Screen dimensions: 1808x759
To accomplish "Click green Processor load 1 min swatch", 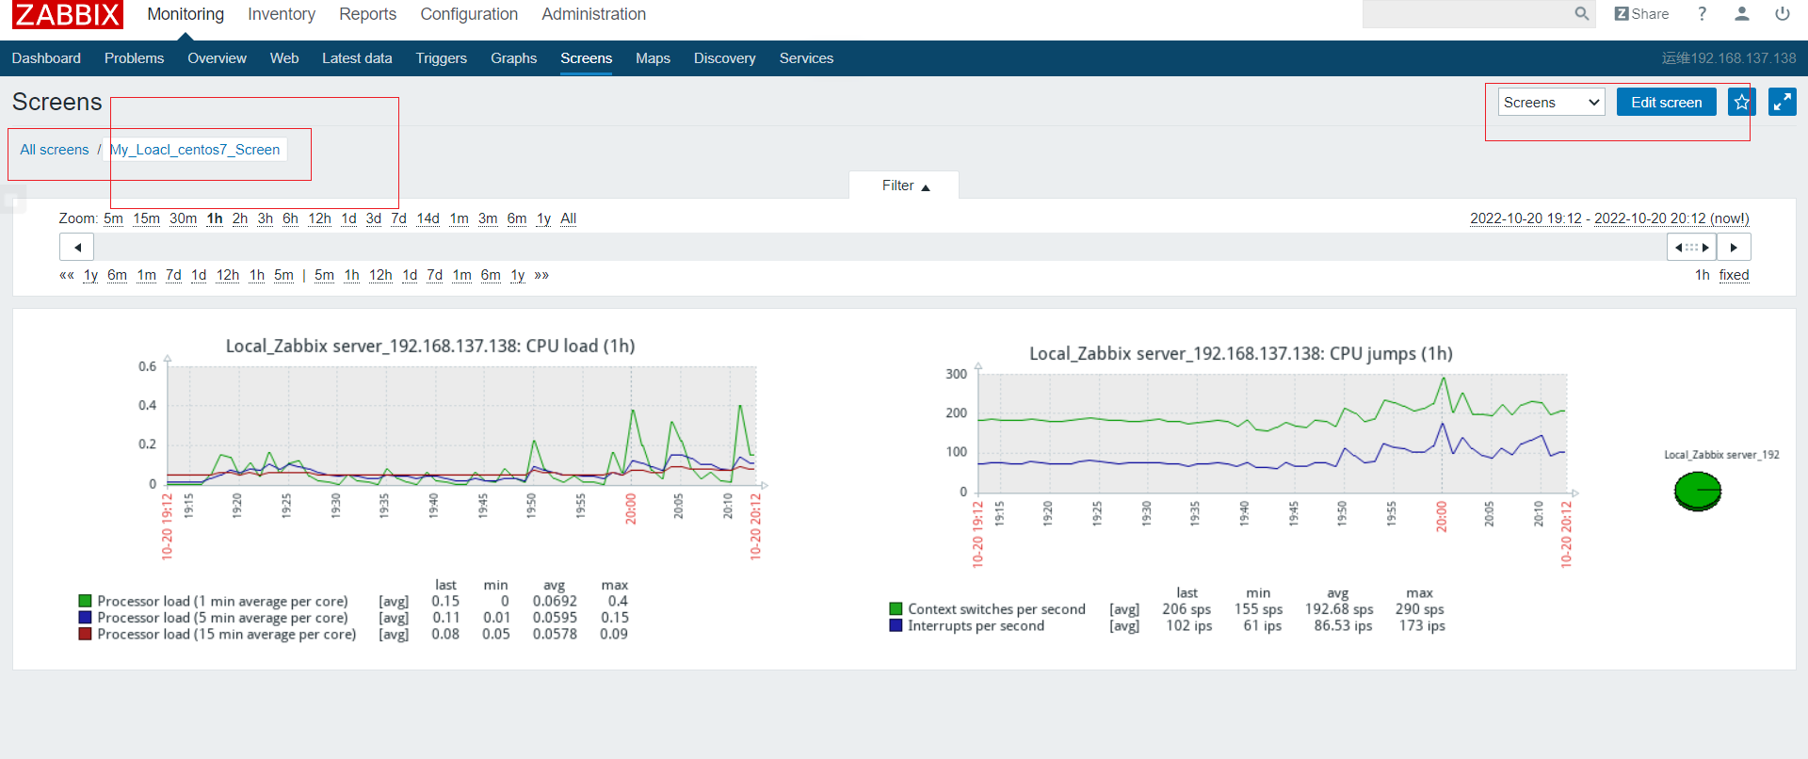I will click(x=85, y=601).
